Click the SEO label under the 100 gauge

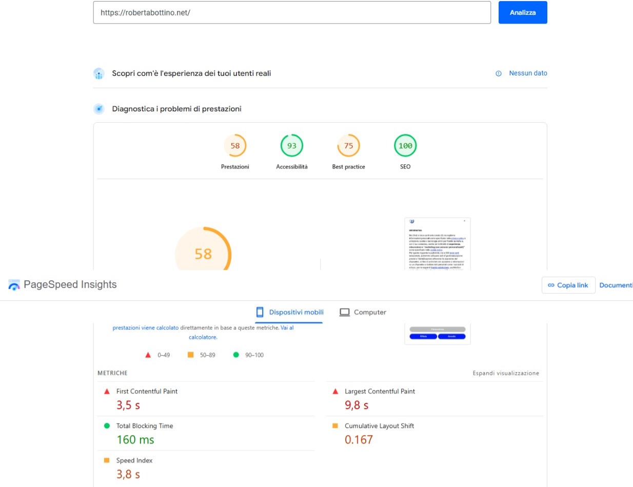(405, 167)
